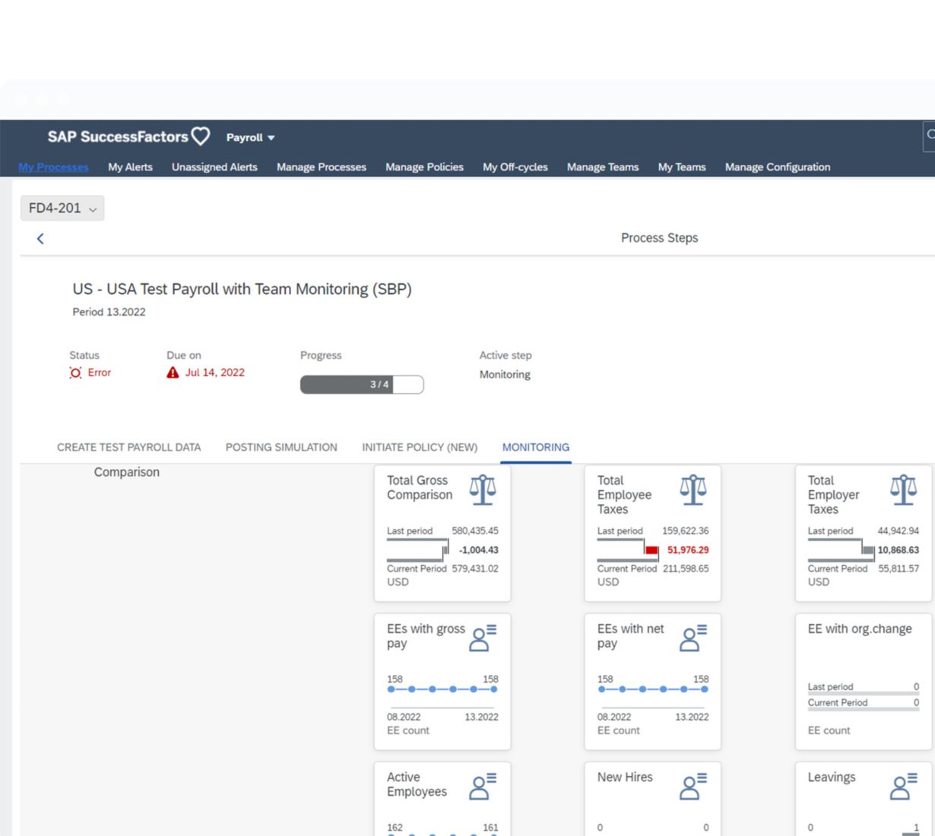Expand the FD4-201 selector dropdown
This screenshot has width=935, height=836.
pos(62,208)
